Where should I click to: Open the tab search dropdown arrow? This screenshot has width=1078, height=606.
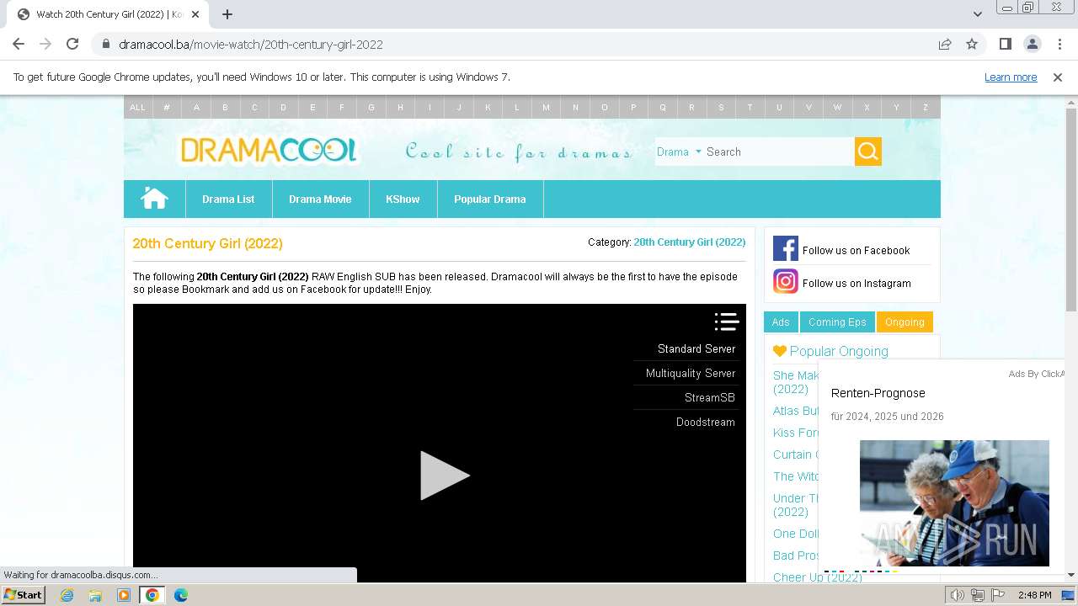tap(978, 14)
